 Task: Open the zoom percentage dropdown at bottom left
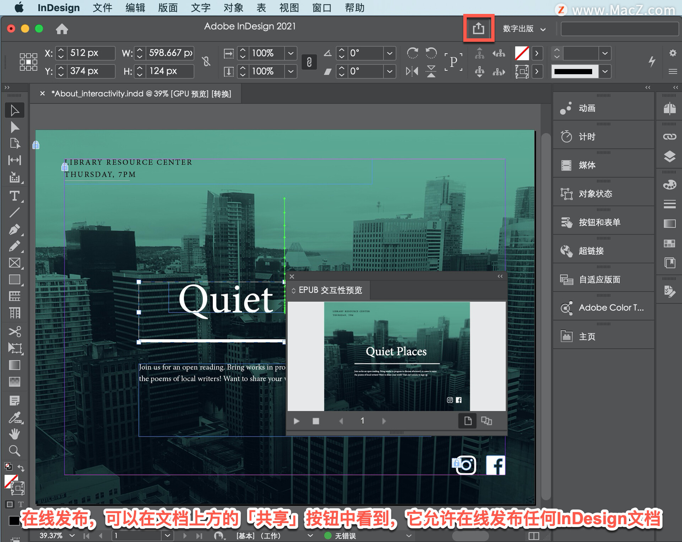72,535
